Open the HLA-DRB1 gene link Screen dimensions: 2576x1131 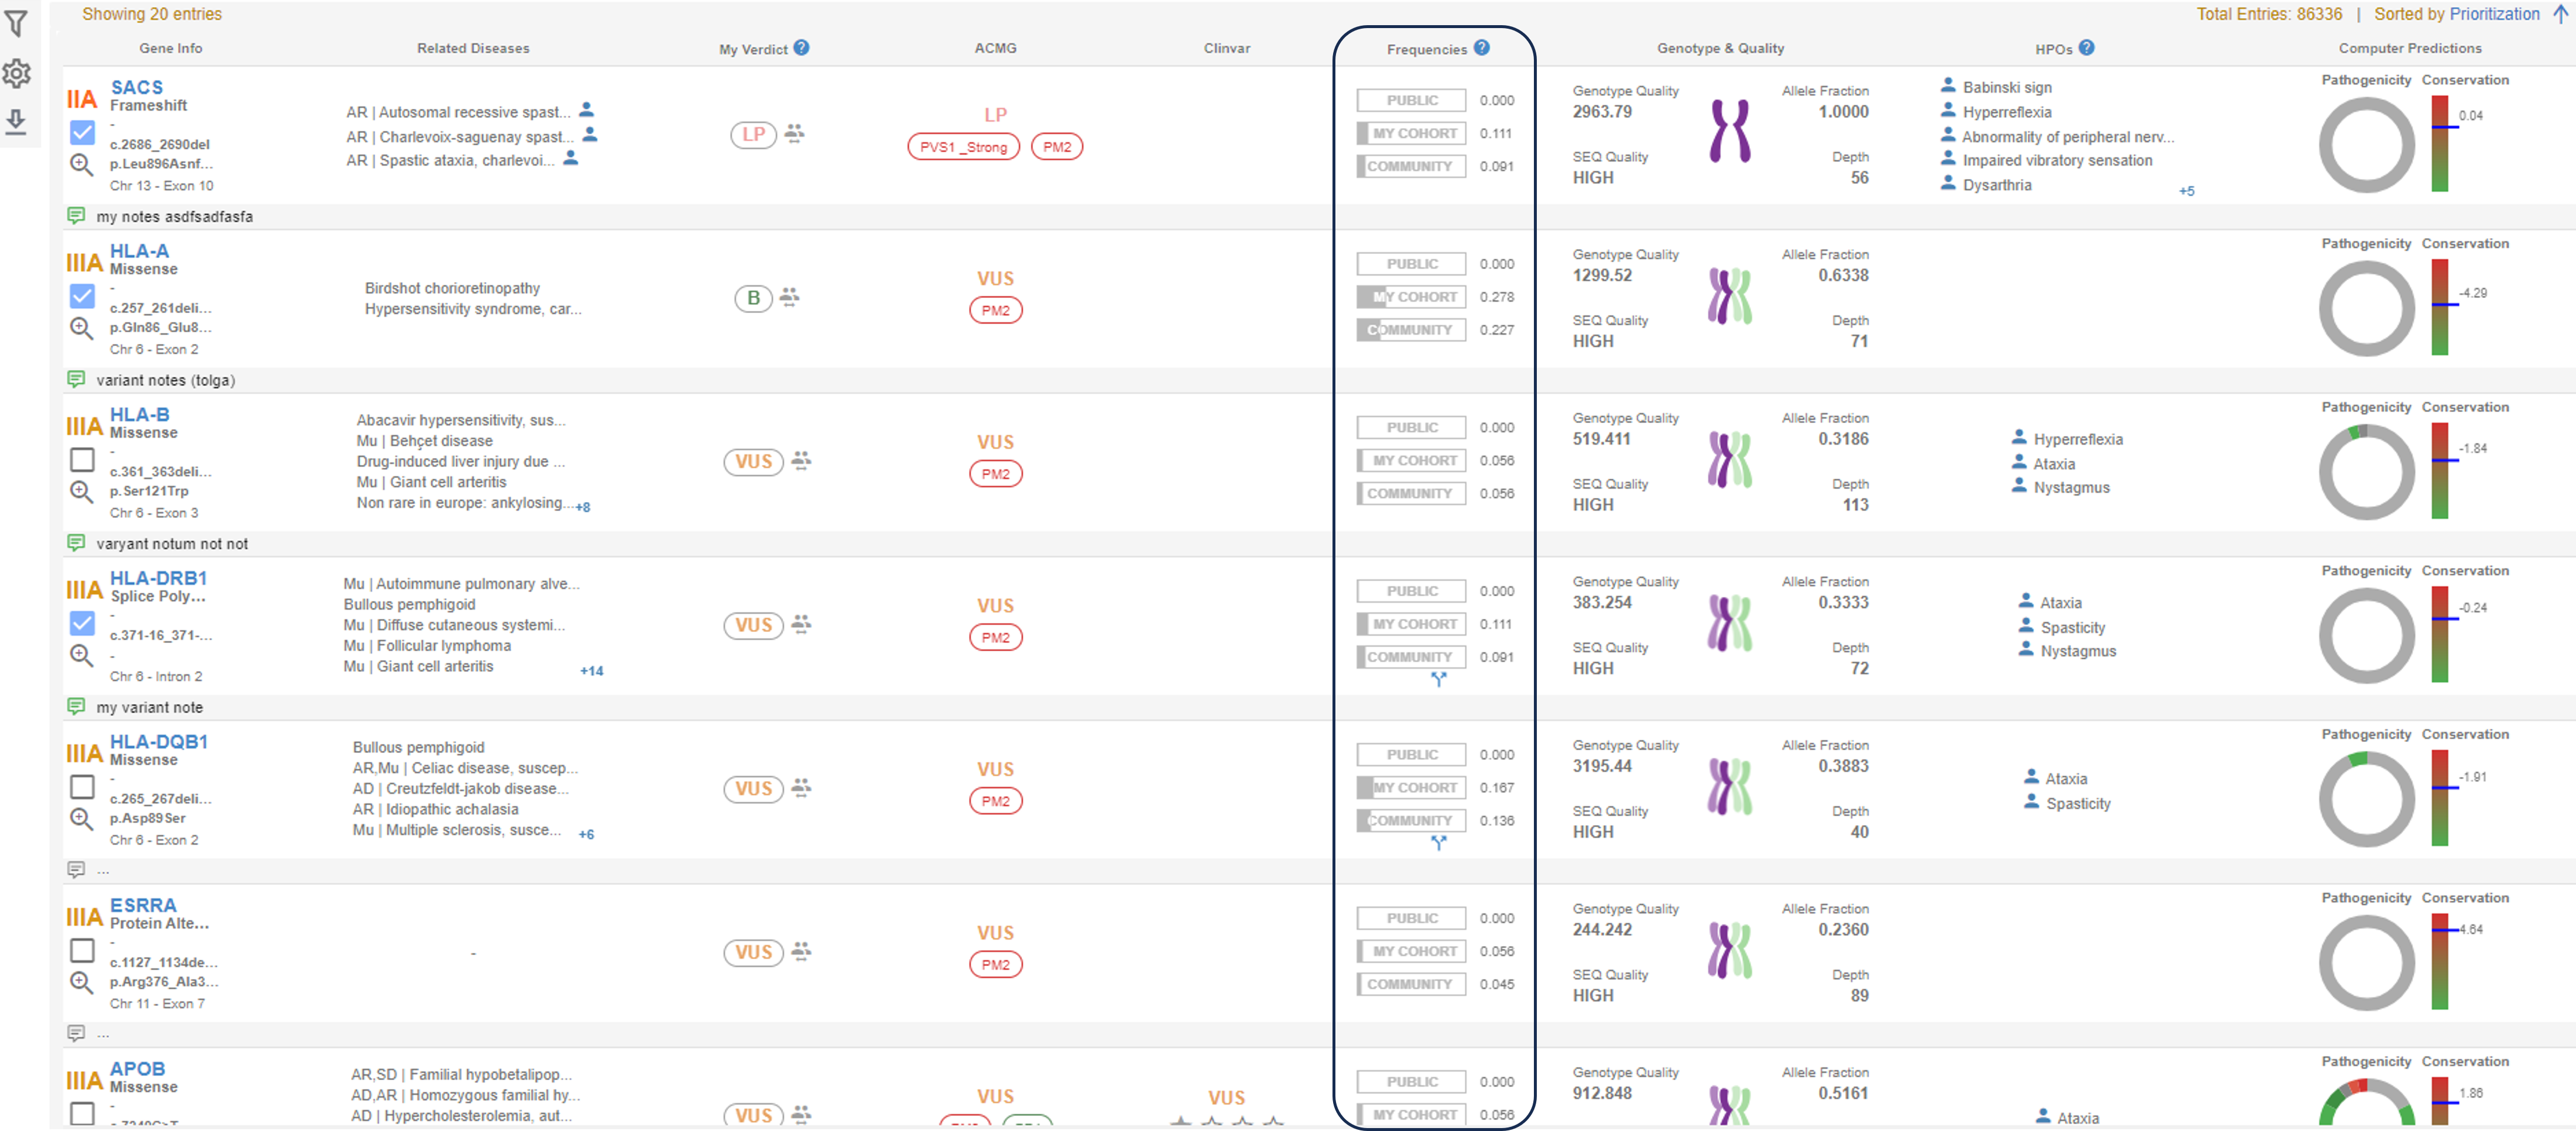(159, 577)
